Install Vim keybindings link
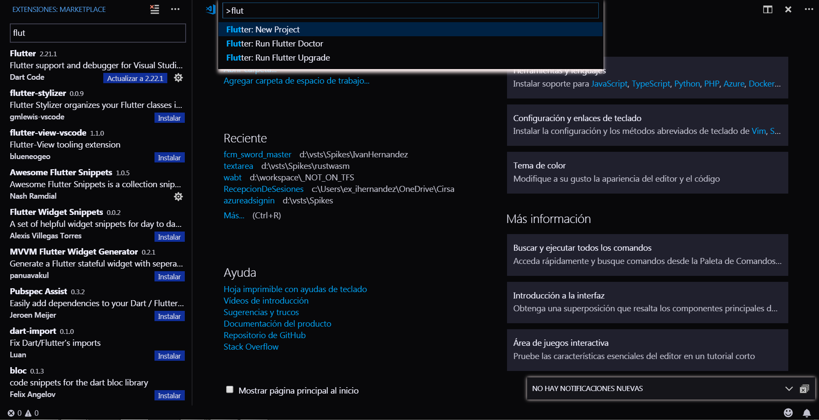This screenshot has width=819, height=420. tap(758, 131)
